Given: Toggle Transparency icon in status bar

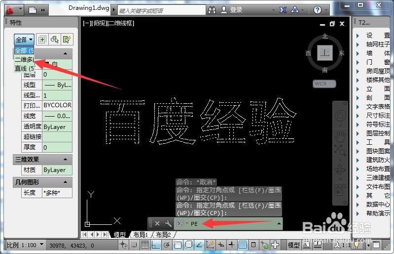Looking at the screenshot, I should [x=243, y=245].
